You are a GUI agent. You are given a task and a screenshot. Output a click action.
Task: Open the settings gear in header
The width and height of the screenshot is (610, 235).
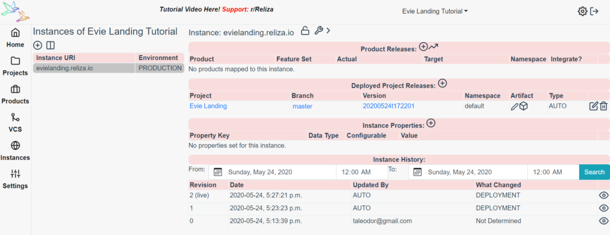pyautogui.click(x=582, y=11)
